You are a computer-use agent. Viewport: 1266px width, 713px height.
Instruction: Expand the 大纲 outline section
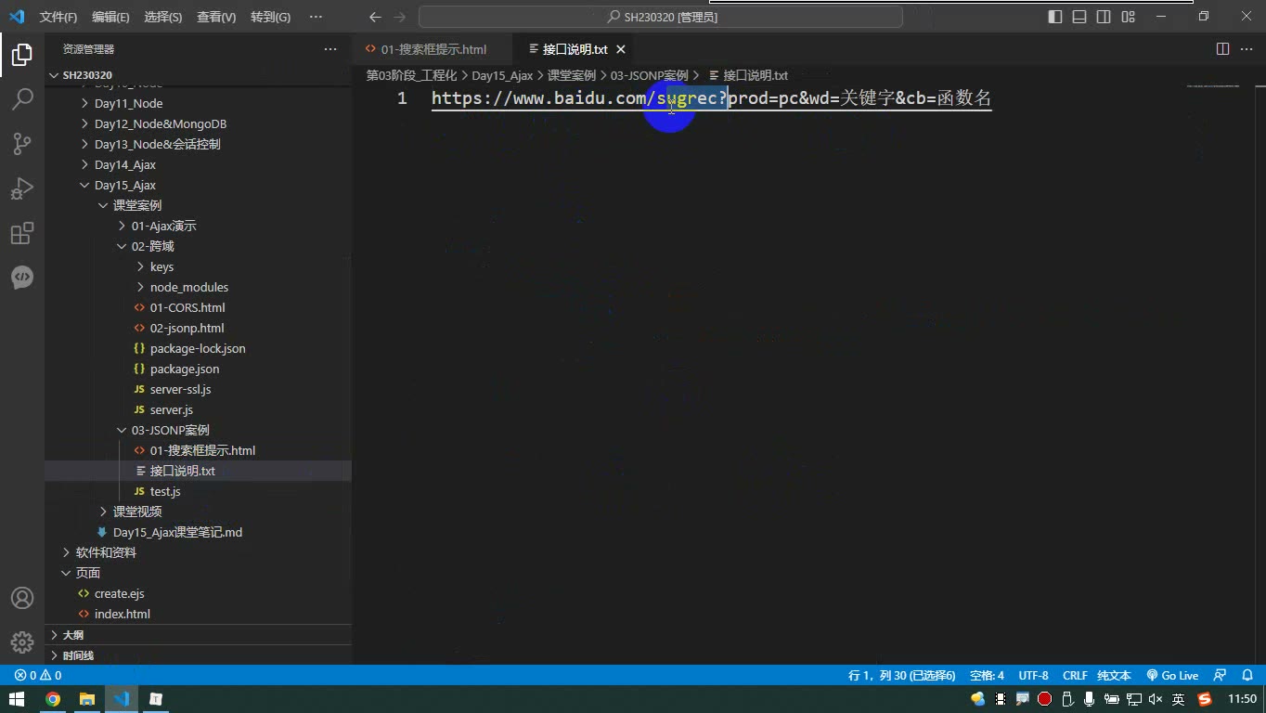click(x=198, y=635)
